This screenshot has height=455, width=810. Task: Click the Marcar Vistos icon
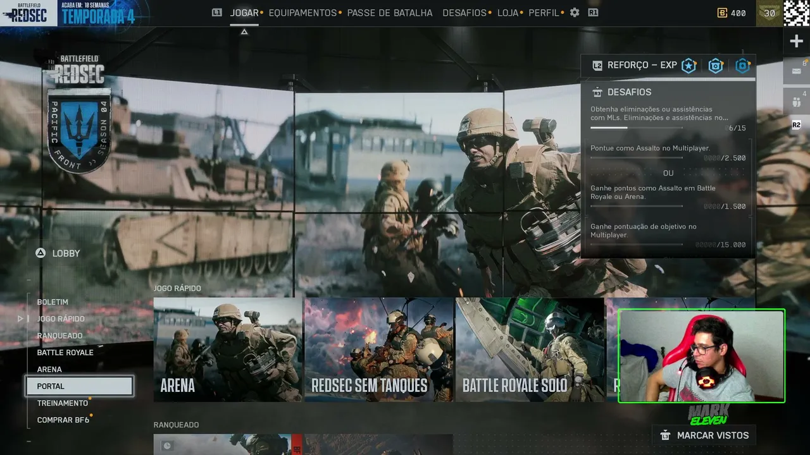[x=665, y=435]
